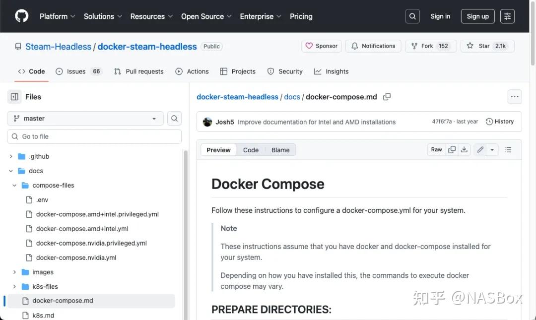
Task: Open docker-compose.nvidia.yml file icon
Action: tap(29, 257)
